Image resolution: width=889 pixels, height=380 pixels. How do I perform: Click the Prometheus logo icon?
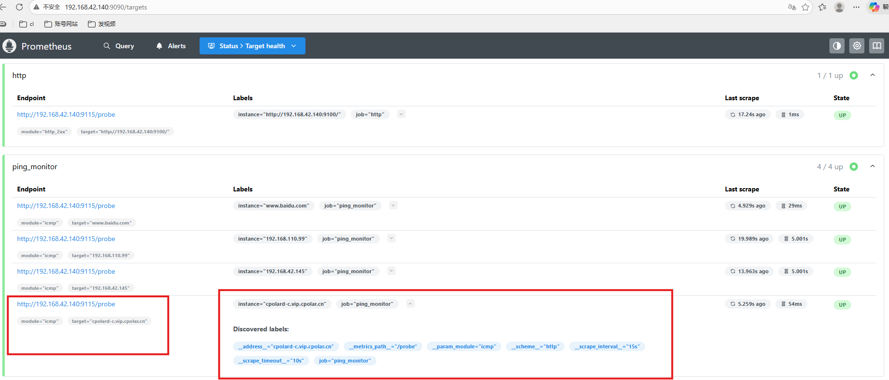[9, 46]
